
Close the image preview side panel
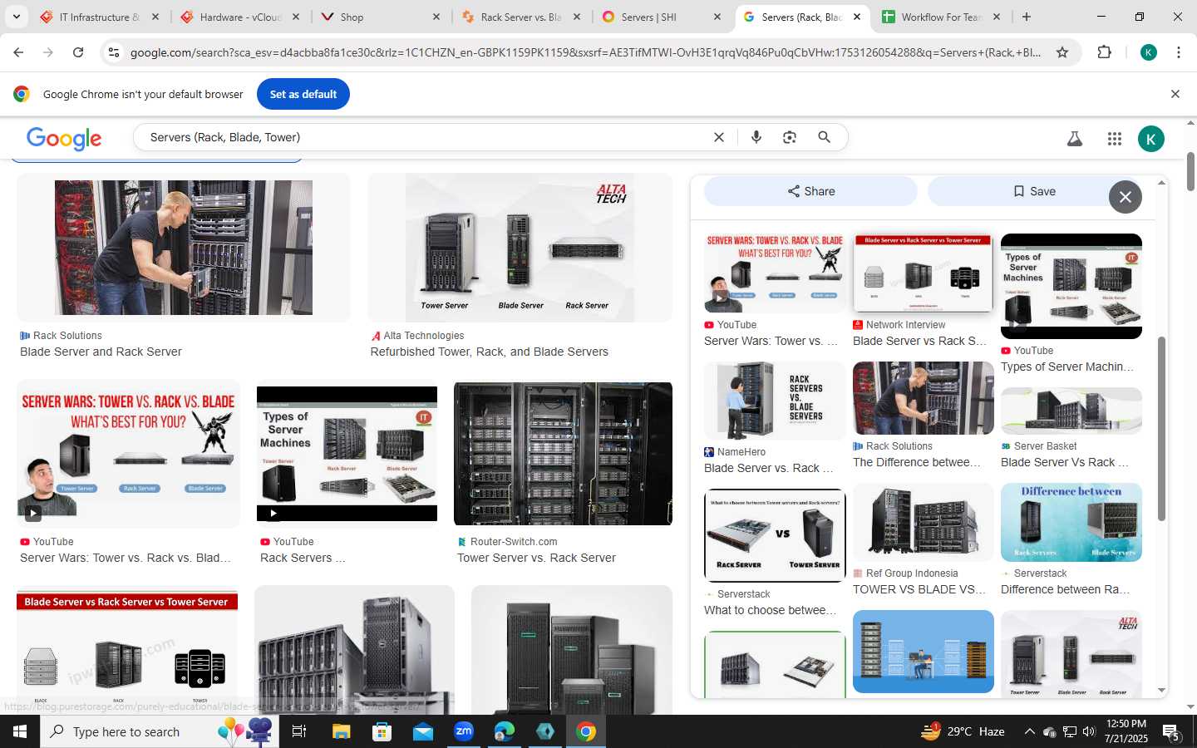click(x=1126, y=197)
